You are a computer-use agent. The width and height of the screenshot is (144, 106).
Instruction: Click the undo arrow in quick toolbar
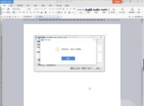point(15,17)
